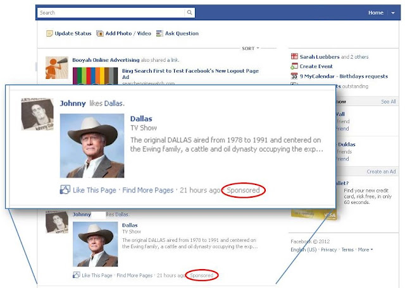Click Find More Pages in enlarged callout
Viewport: 405px width, 288px height.
147,190
